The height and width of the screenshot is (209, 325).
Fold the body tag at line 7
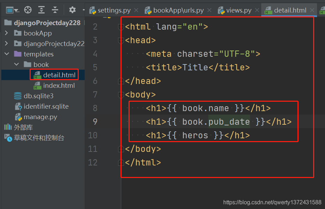[121, 95]
